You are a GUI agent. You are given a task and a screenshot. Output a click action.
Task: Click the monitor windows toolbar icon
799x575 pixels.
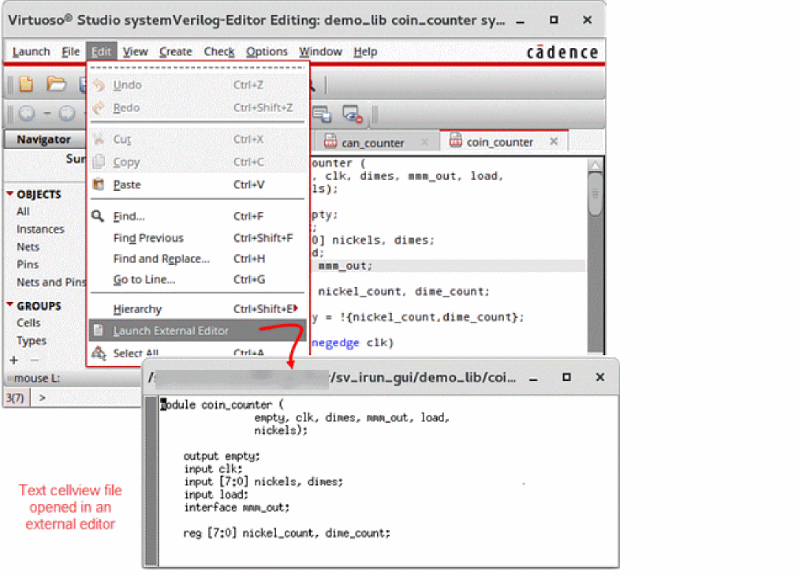(x=322, y=114)
